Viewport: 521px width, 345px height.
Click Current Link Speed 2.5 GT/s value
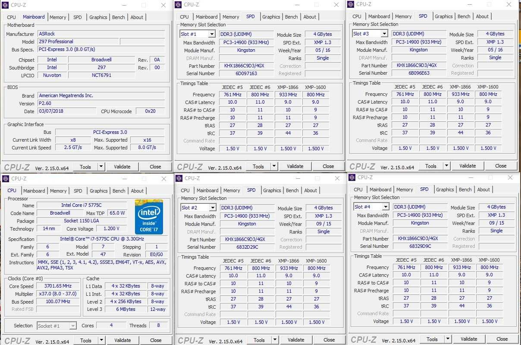73,147
